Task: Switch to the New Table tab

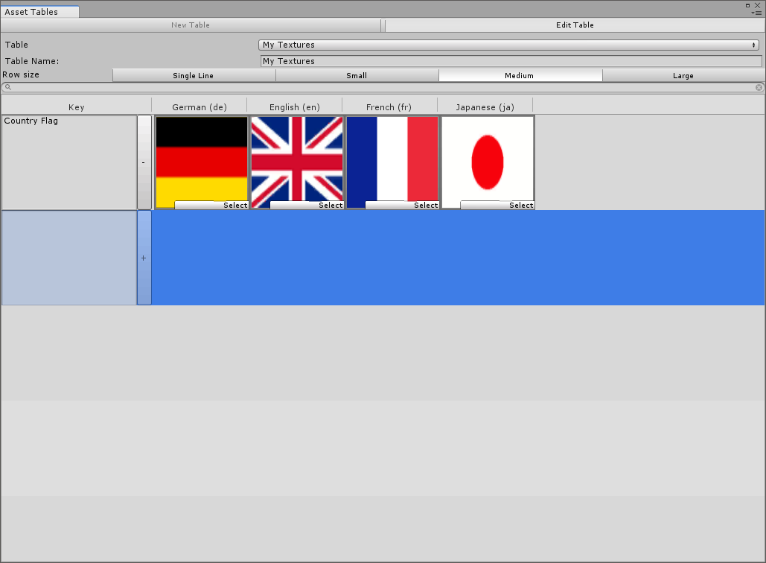Action: [x=191, y=25]
